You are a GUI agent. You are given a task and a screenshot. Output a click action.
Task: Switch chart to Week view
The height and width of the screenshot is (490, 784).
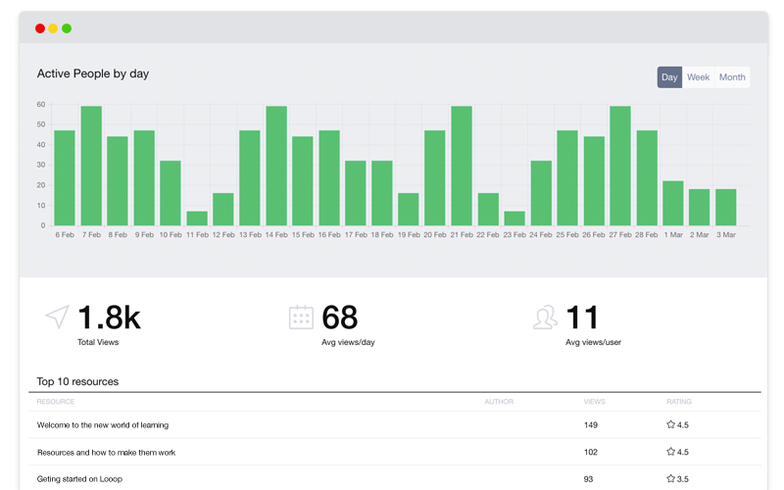pyautogui.click(x=698, y=77)
